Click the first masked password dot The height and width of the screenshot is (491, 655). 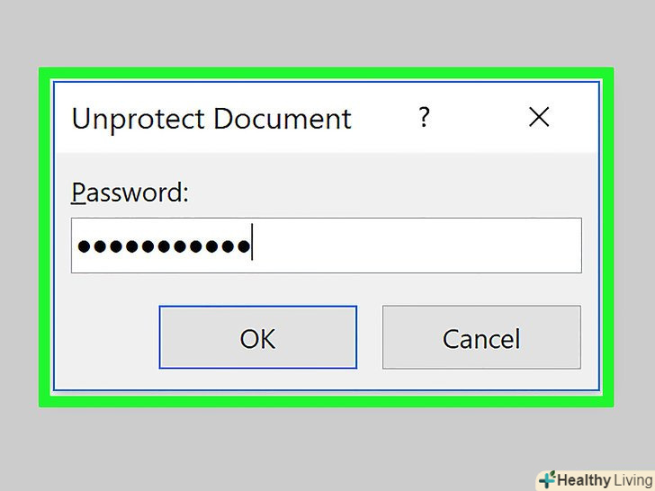[x=84, y=246]
